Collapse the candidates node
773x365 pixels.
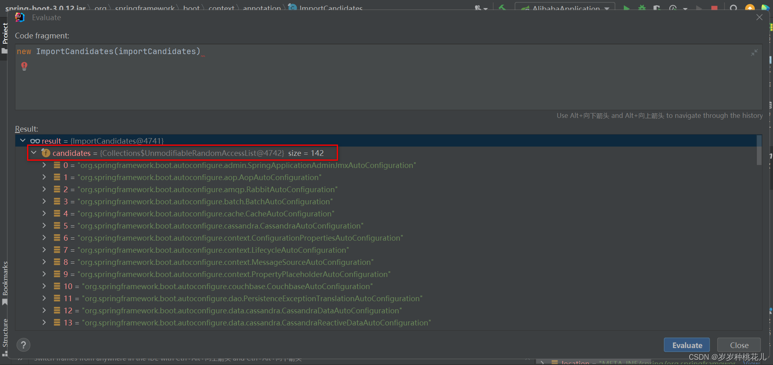[34, 153]
